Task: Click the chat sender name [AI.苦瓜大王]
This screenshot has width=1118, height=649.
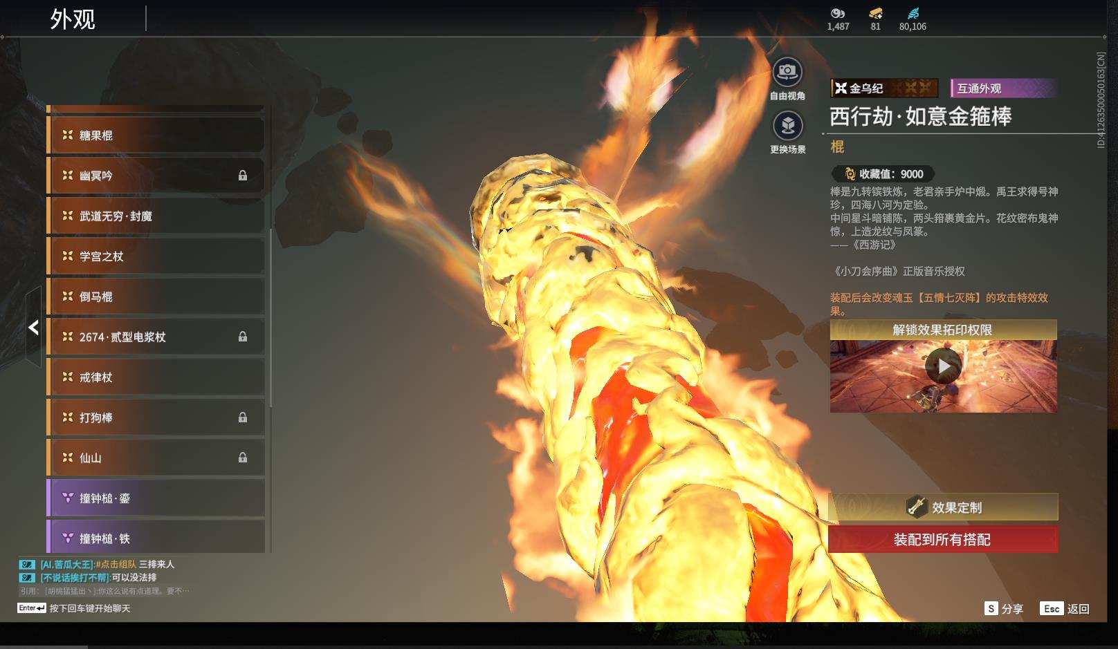Action: point(66,565)
